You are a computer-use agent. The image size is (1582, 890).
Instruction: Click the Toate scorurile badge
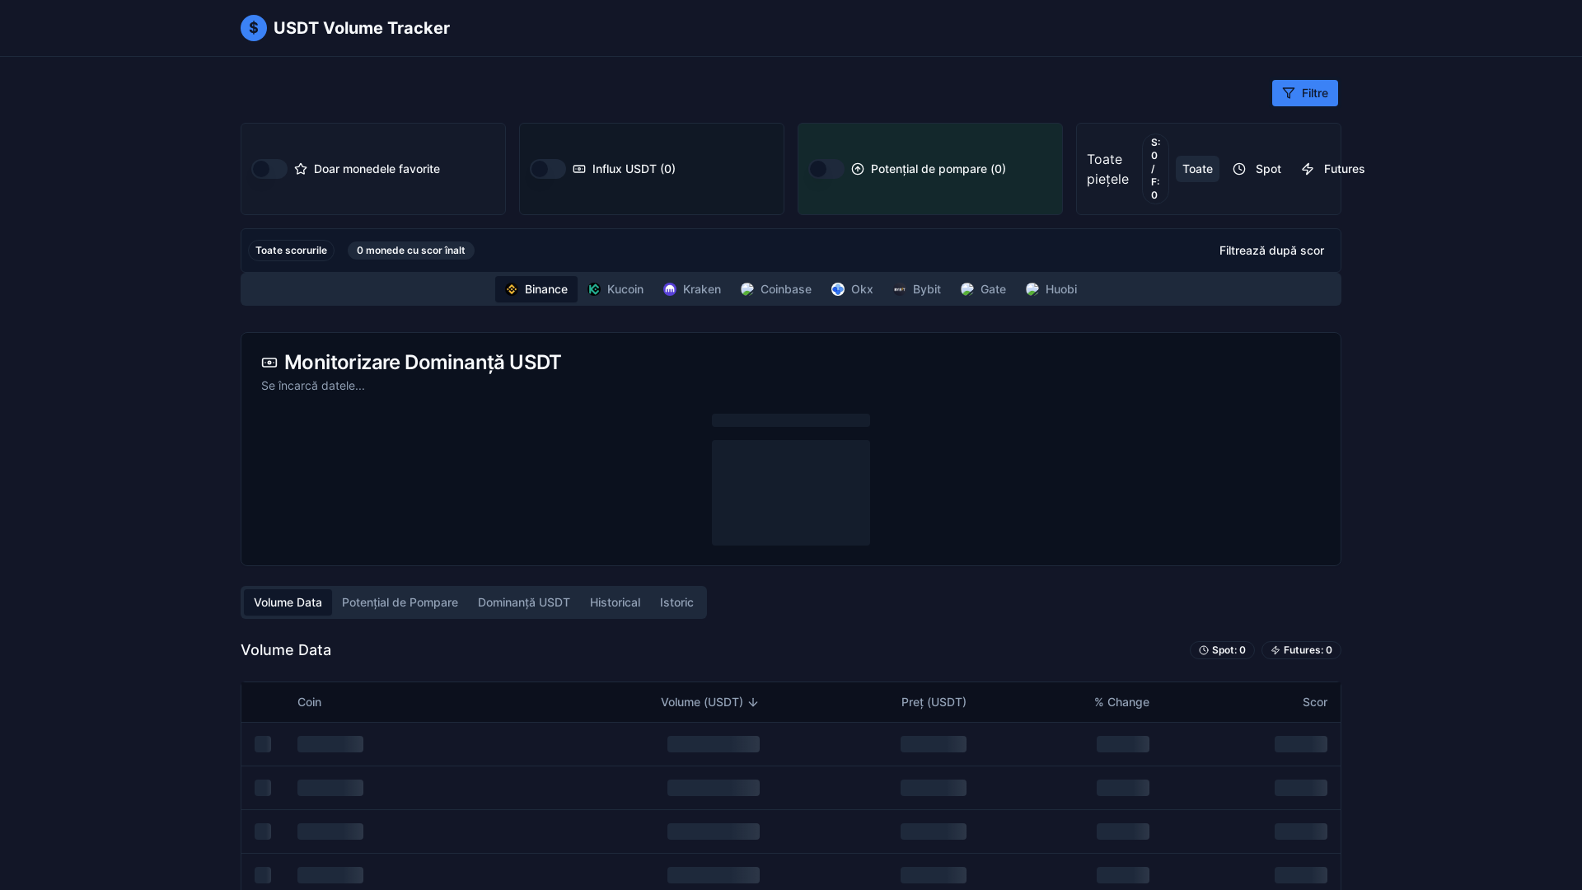point(291,251)
